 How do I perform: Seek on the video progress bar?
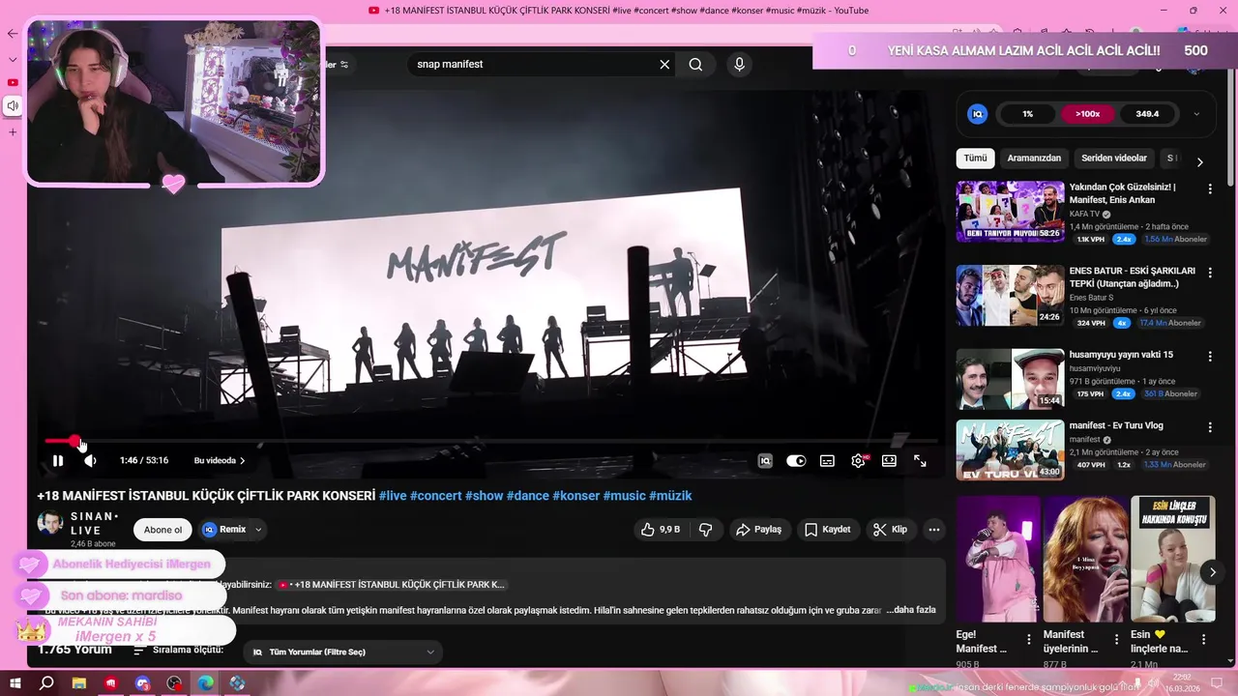point(491,441)
